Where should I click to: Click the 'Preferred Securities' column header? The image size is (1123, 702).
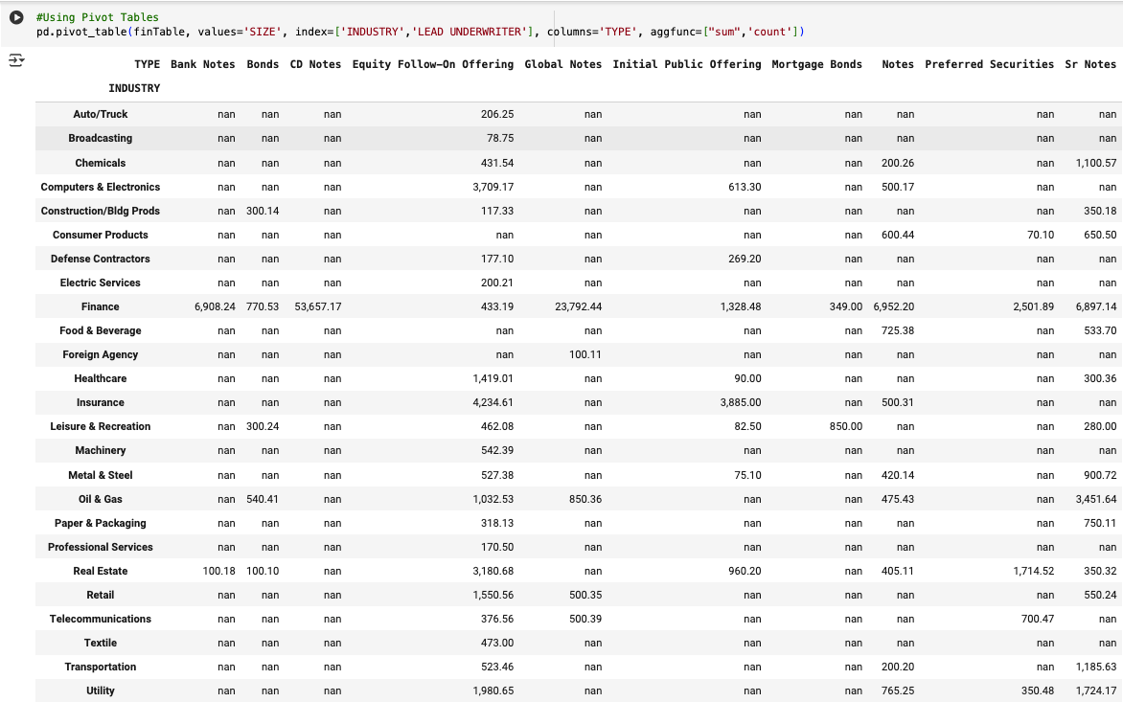point(989,64)
